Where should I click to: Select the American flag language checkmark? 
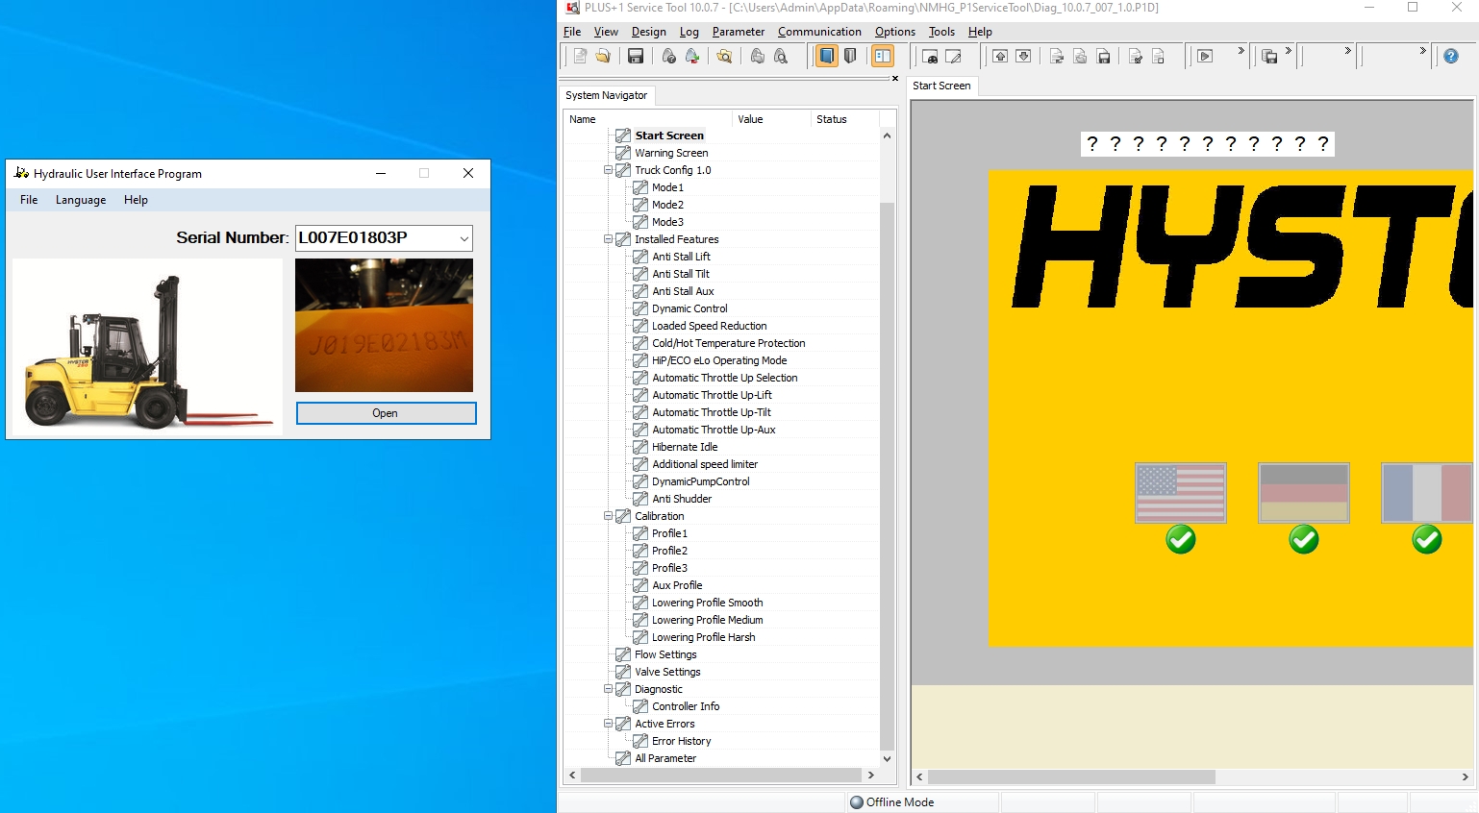point(1181,540)
